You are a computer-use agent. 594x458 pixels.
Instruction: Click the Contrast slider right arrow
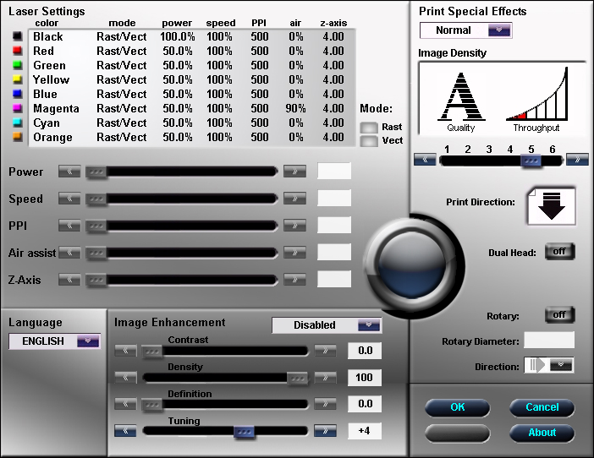tap(325, 350)
